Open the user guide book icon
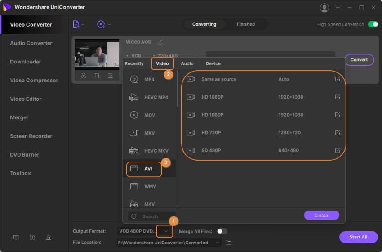382x252 pixels. [16, 237]
